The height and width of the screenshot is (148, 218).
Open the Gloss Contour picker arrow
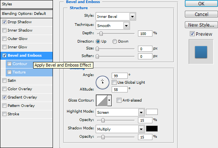(109, 100)
